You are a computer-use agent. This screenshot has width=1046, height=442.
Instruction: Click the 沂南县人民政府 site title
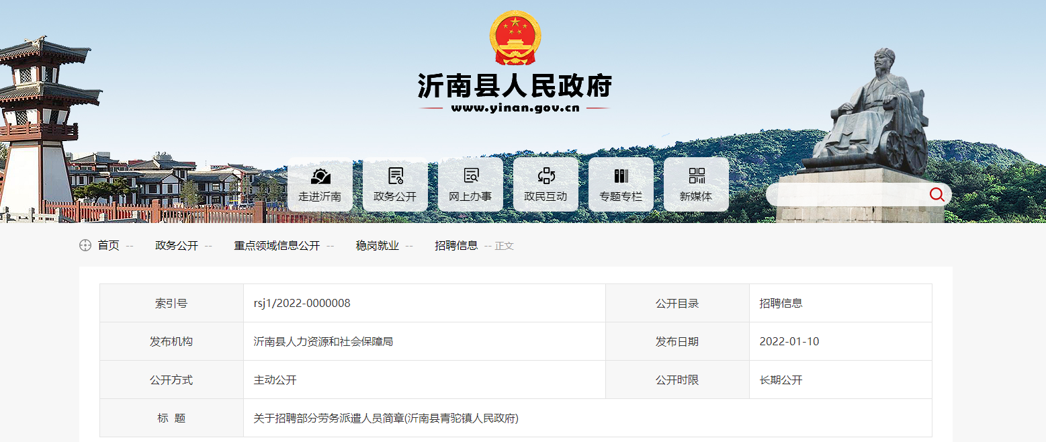tap(515, 86)
